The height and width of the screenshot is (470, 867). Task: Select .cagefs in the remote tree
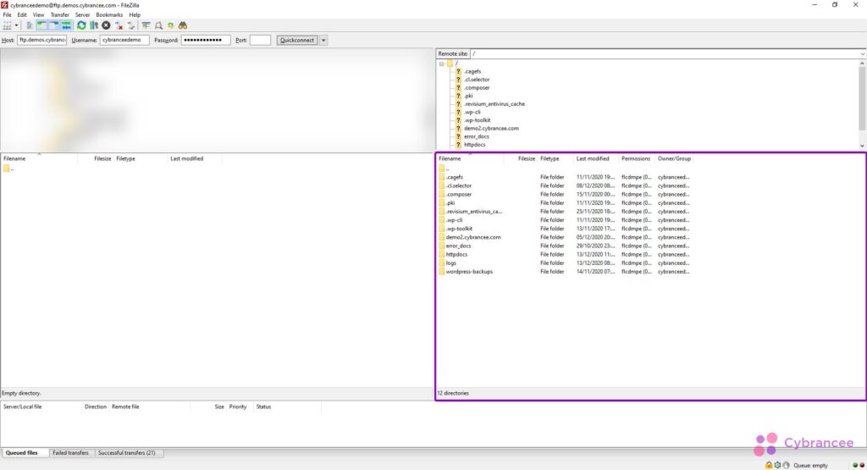pos(472,71)
